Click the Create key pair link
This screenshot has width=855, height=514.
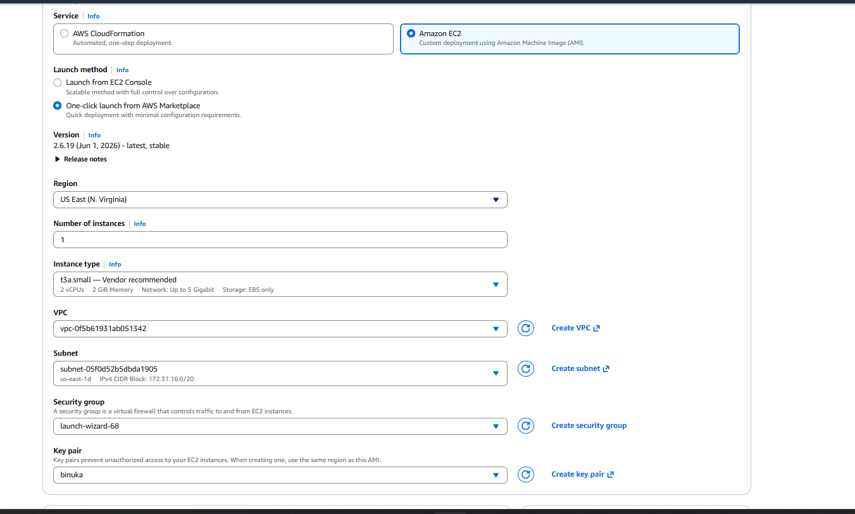pos(582,474)
